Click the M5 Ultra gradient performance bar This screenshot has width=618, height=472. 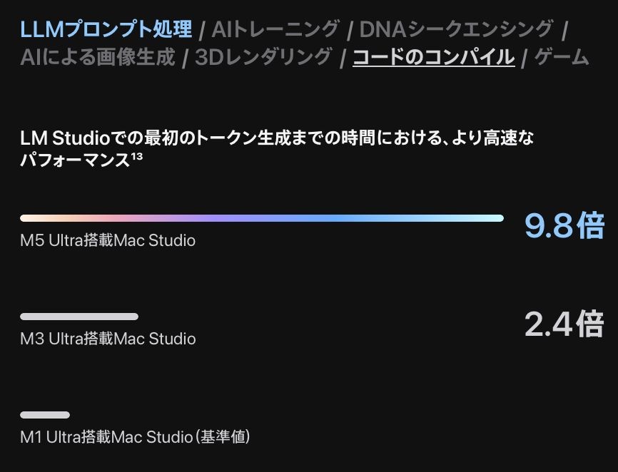click(x=262, y=218)
